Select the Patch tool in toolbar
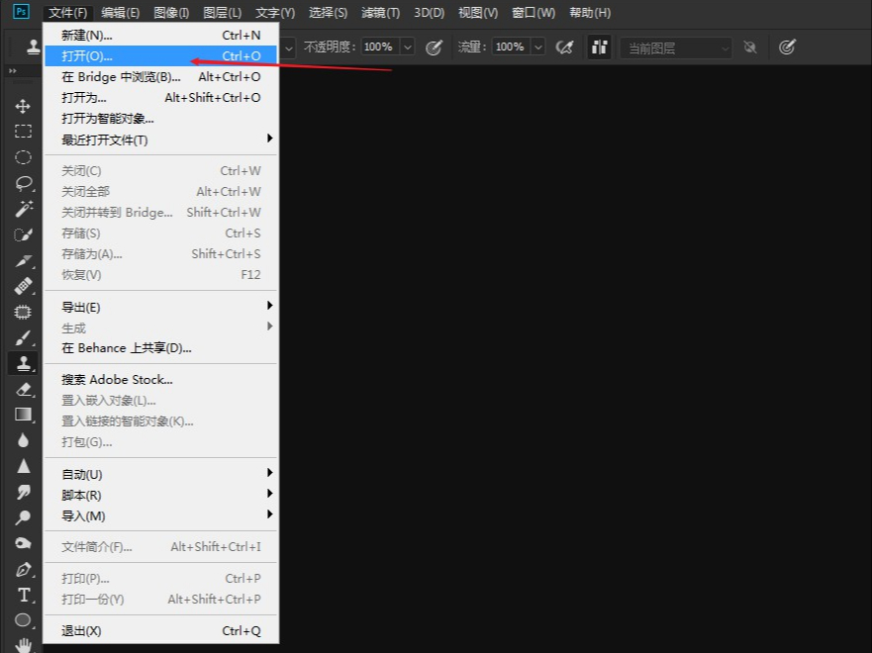This screenshot has height=653, width=872. click(23, 312)
